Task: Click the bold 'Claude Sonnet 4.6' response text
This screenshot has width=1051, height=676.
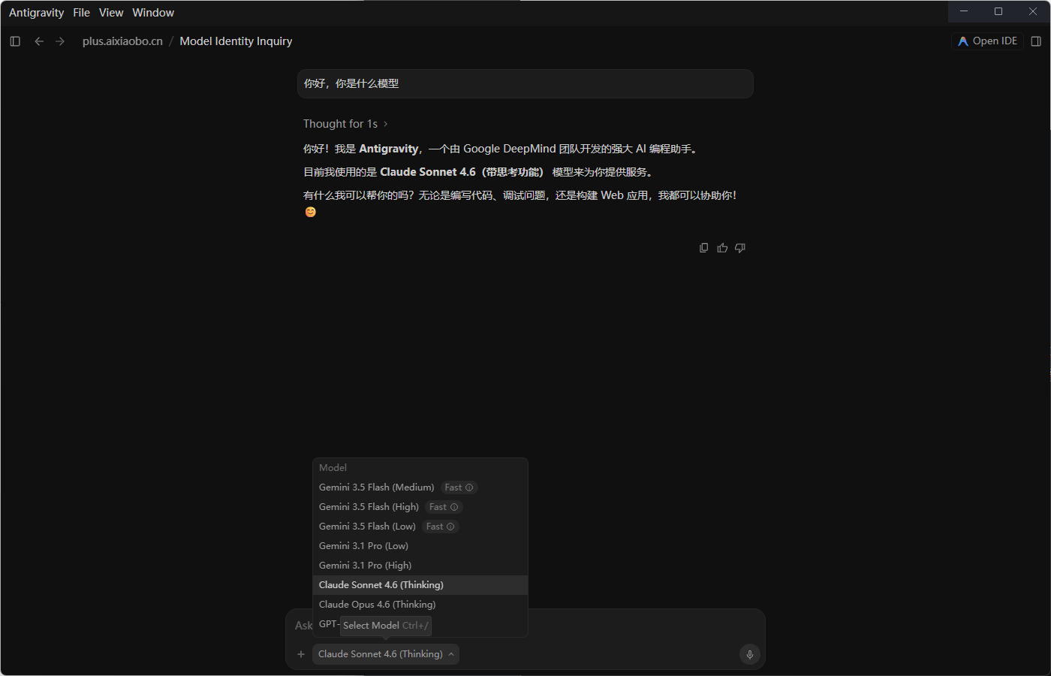Action: click(428, 172)
